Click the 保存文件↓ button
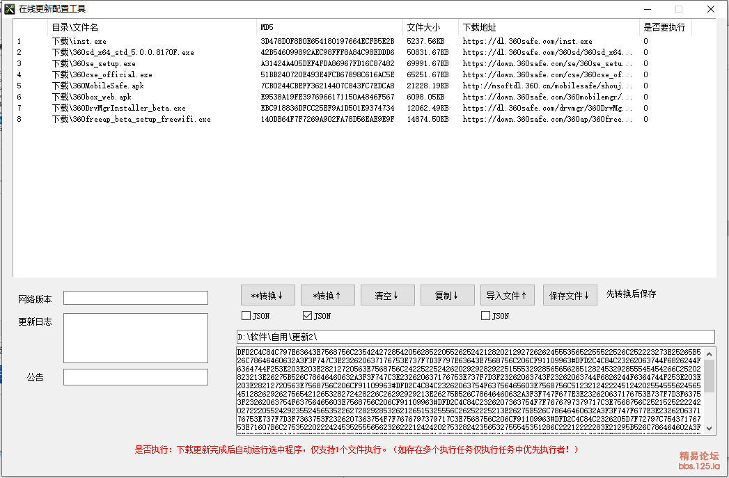 point(570,296)
